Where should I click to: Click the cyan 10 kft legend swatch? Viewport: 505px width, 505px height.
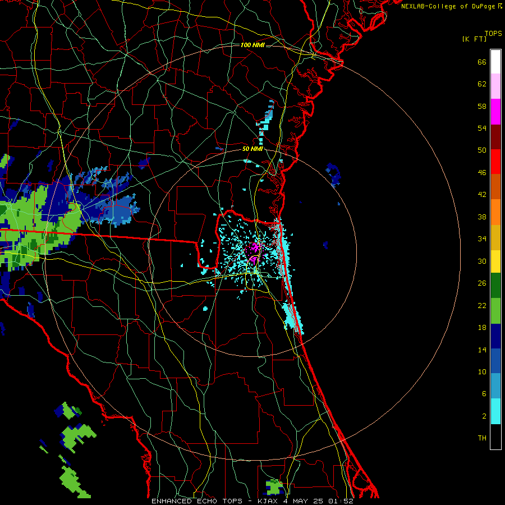click(x=495, y=411)
